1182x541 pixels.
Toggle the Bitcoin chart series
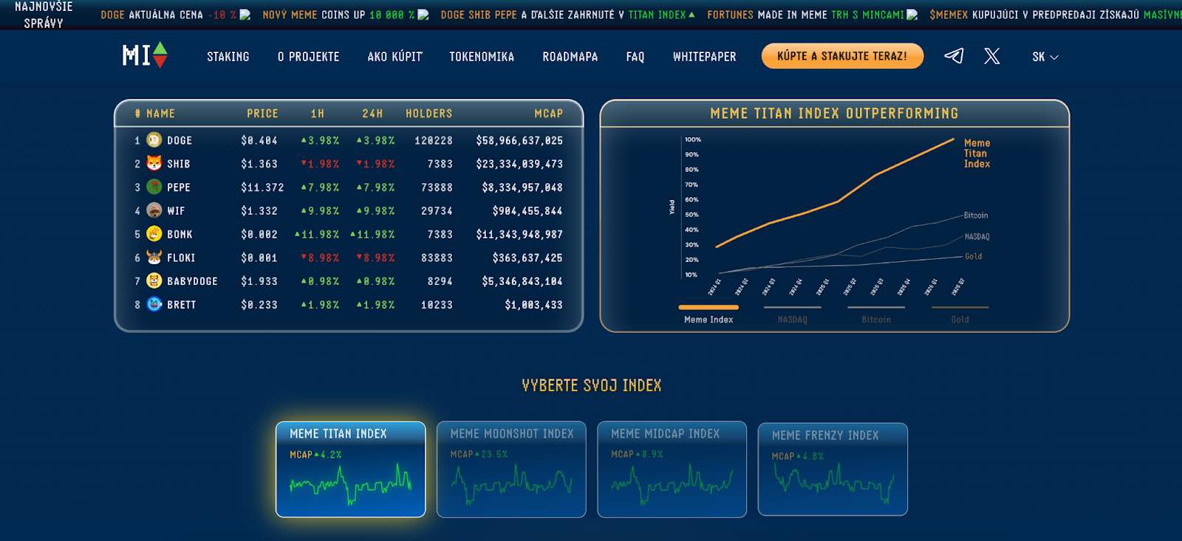pyautogui.click(x=876, y=314)
